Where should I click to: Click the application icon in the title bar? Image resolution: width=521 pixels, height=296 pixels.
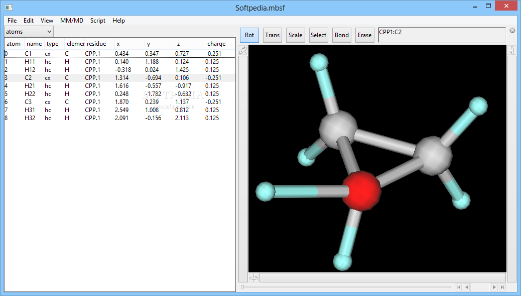point(9,7)
